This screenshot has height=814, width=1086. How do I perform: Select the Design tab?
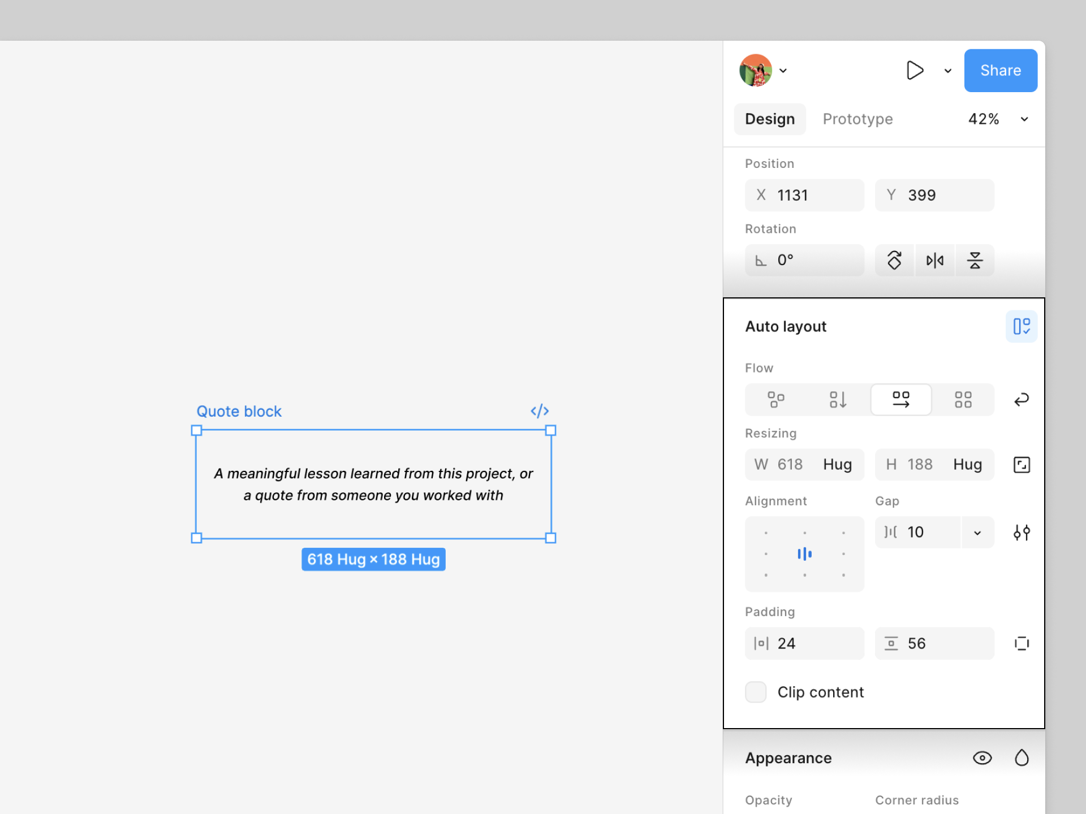tap(769, 119)
